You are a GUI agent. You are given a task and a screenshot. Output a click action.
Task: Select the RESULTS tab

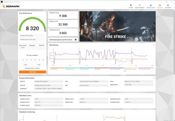160,6
